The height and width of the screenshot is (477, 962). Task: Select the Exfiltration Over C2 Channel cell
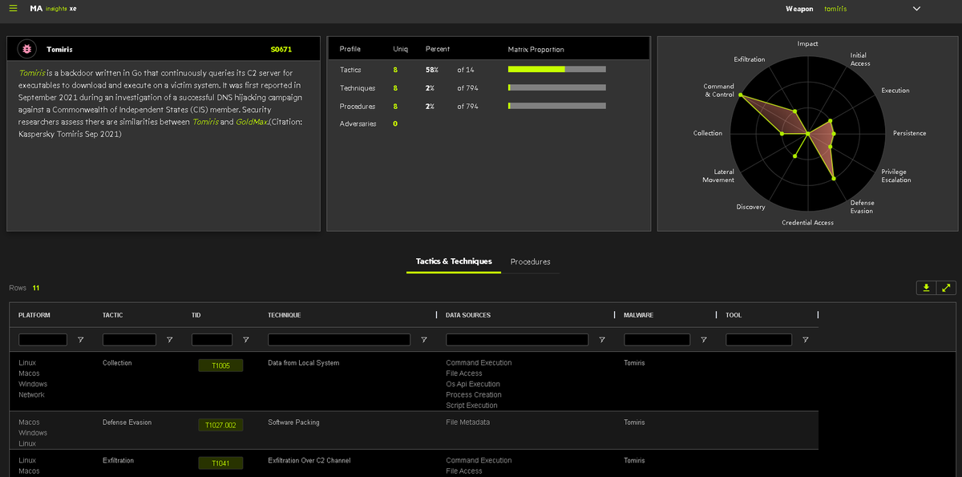(x=309, y=461)
